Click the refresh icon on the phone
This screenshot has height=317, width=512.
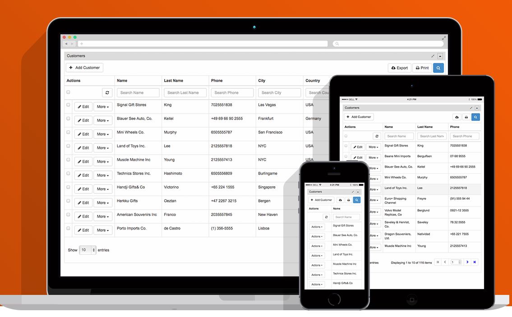[327, 217]
